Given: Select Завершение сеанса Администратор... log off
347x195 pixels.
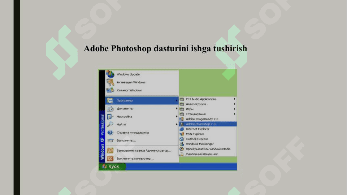Looking at the screenshot, I should (142, 151).
